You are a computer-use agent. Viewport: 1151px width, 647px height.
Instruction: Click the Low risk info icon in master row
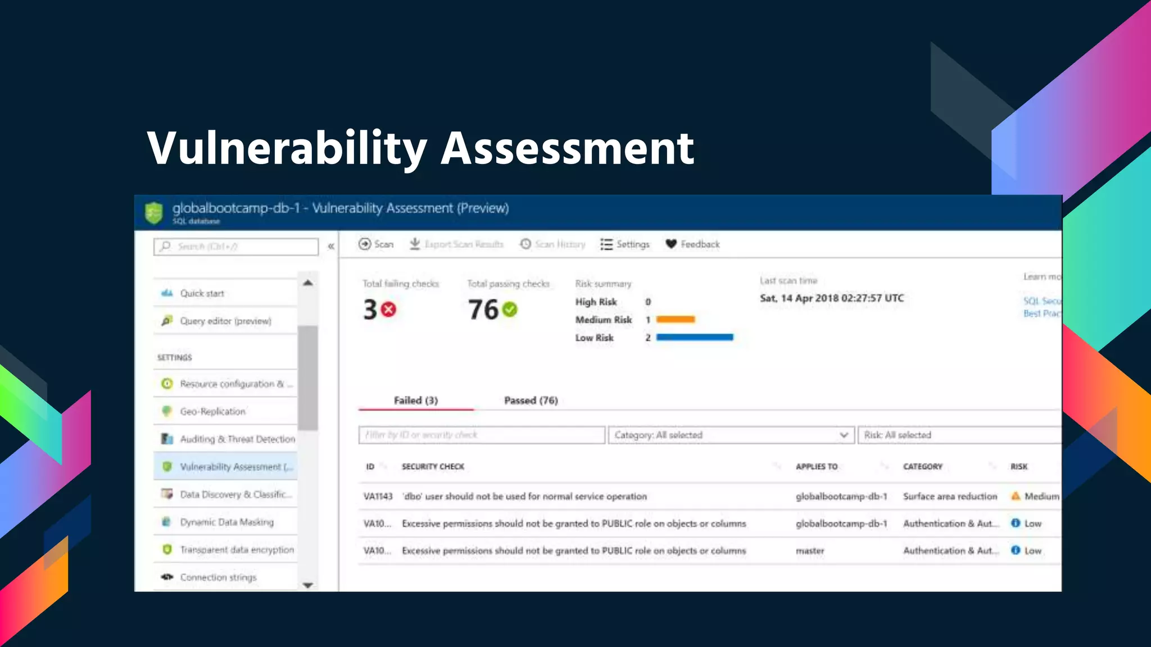pos(1016,550)
